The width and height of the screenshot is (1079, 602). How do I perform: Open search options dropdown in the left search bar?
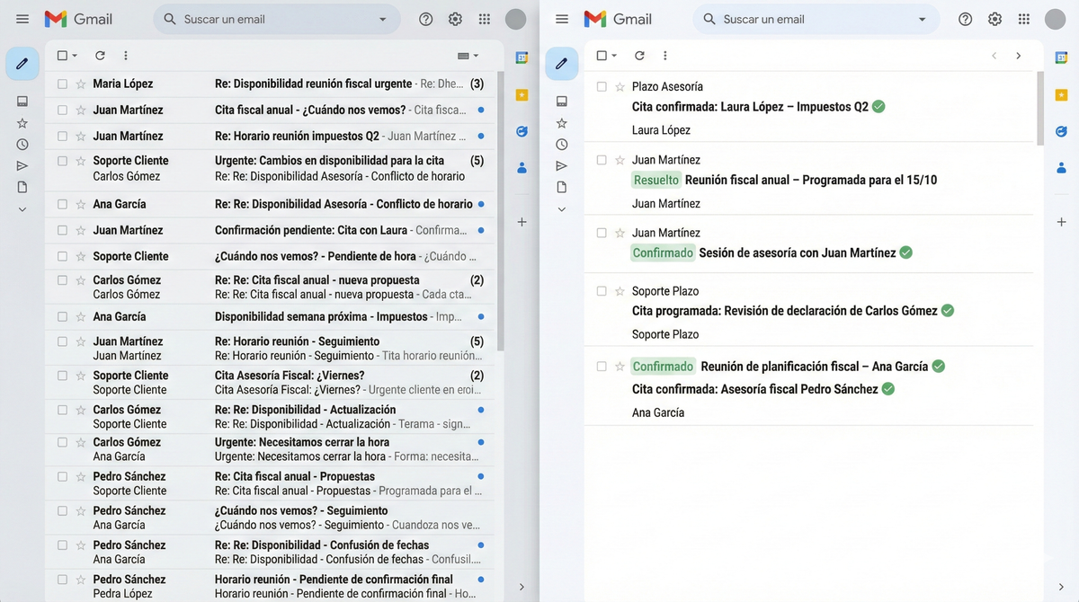tap(383, 19)
